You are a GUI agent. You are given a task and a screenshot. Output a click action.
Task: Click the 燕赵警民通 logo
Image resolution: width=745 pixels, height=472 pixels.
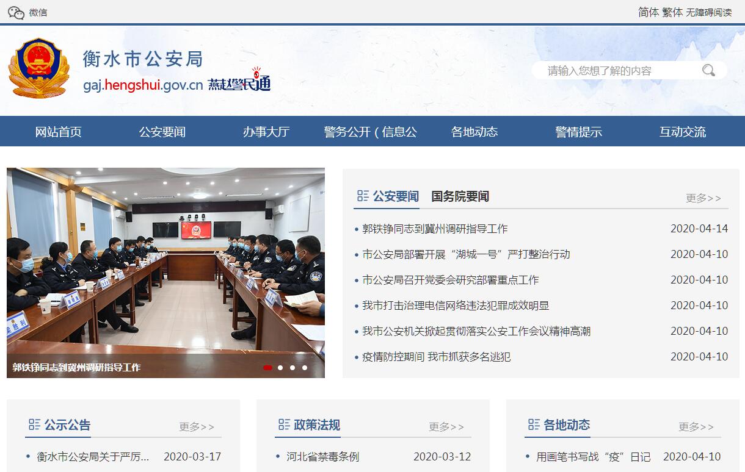239,81
